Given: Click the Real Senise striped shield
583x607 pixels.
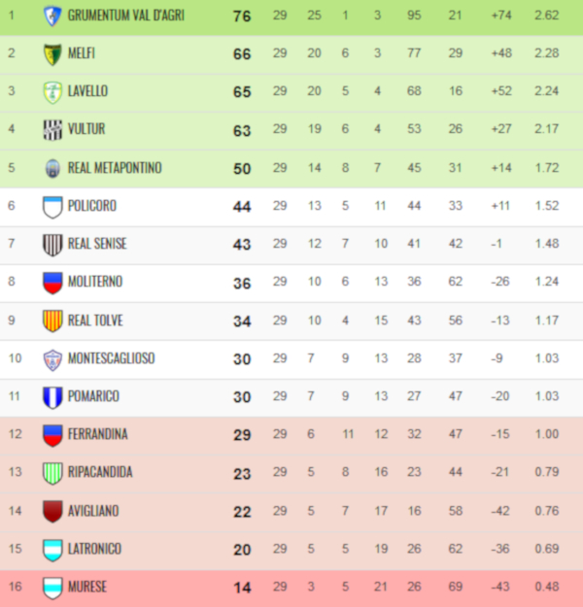Looking at the screenshot, I should pos(52,245).
